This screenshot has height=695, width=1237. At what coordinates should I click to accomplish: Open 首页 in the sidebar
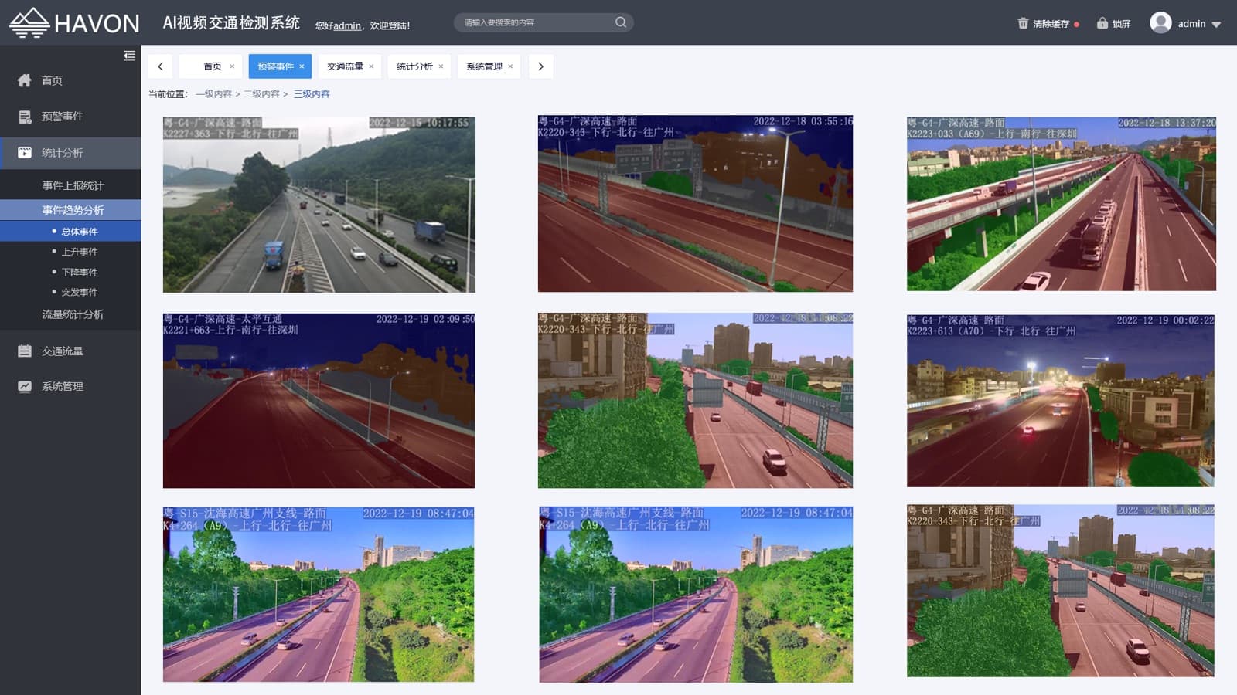tap(70, 80)
